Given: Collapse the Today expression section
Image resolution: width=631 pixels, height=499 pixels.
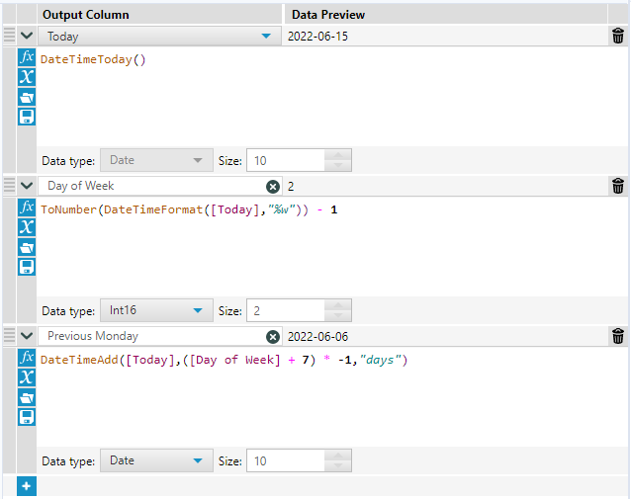Looking at the screenshot, I should tap(27, 37).
